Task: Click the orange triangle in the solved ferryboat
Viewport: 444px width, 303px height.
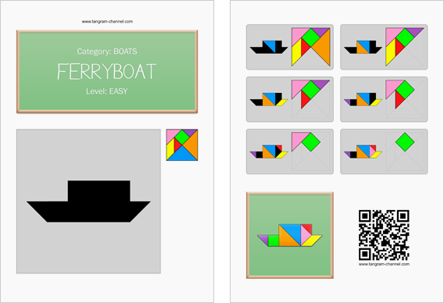Action: [x=286, y=239]
